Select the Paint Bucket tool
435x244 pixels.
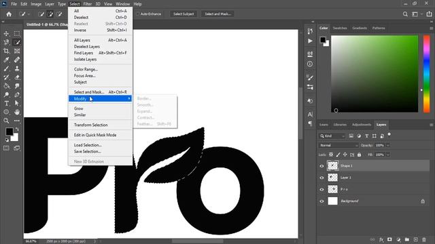pos(6,86)
